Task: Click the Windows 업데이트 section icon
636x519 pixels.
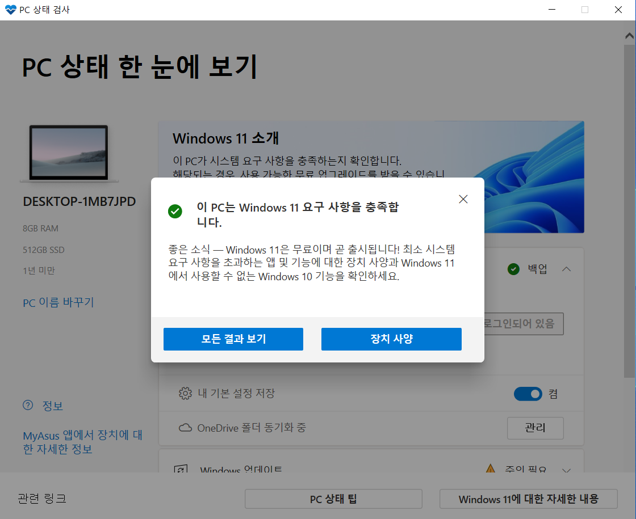Action: tap(181, 469)
